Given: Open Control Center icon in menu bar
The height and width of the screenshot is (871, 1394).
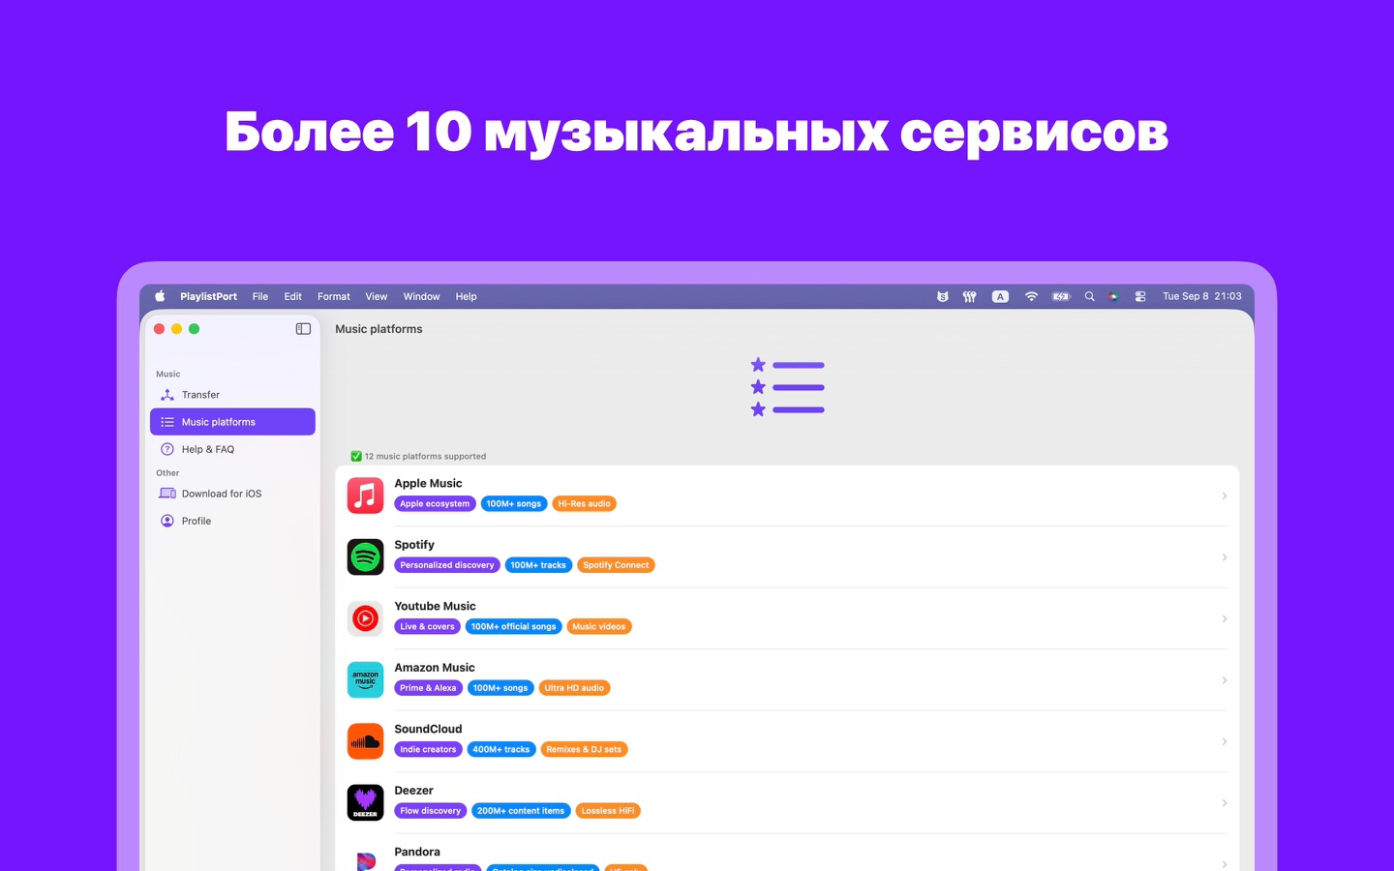Looking at the screenshot, I should pos(1140,297).
